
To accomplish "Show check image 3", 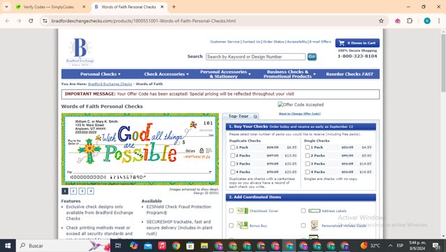I will [x=82, y=191].
